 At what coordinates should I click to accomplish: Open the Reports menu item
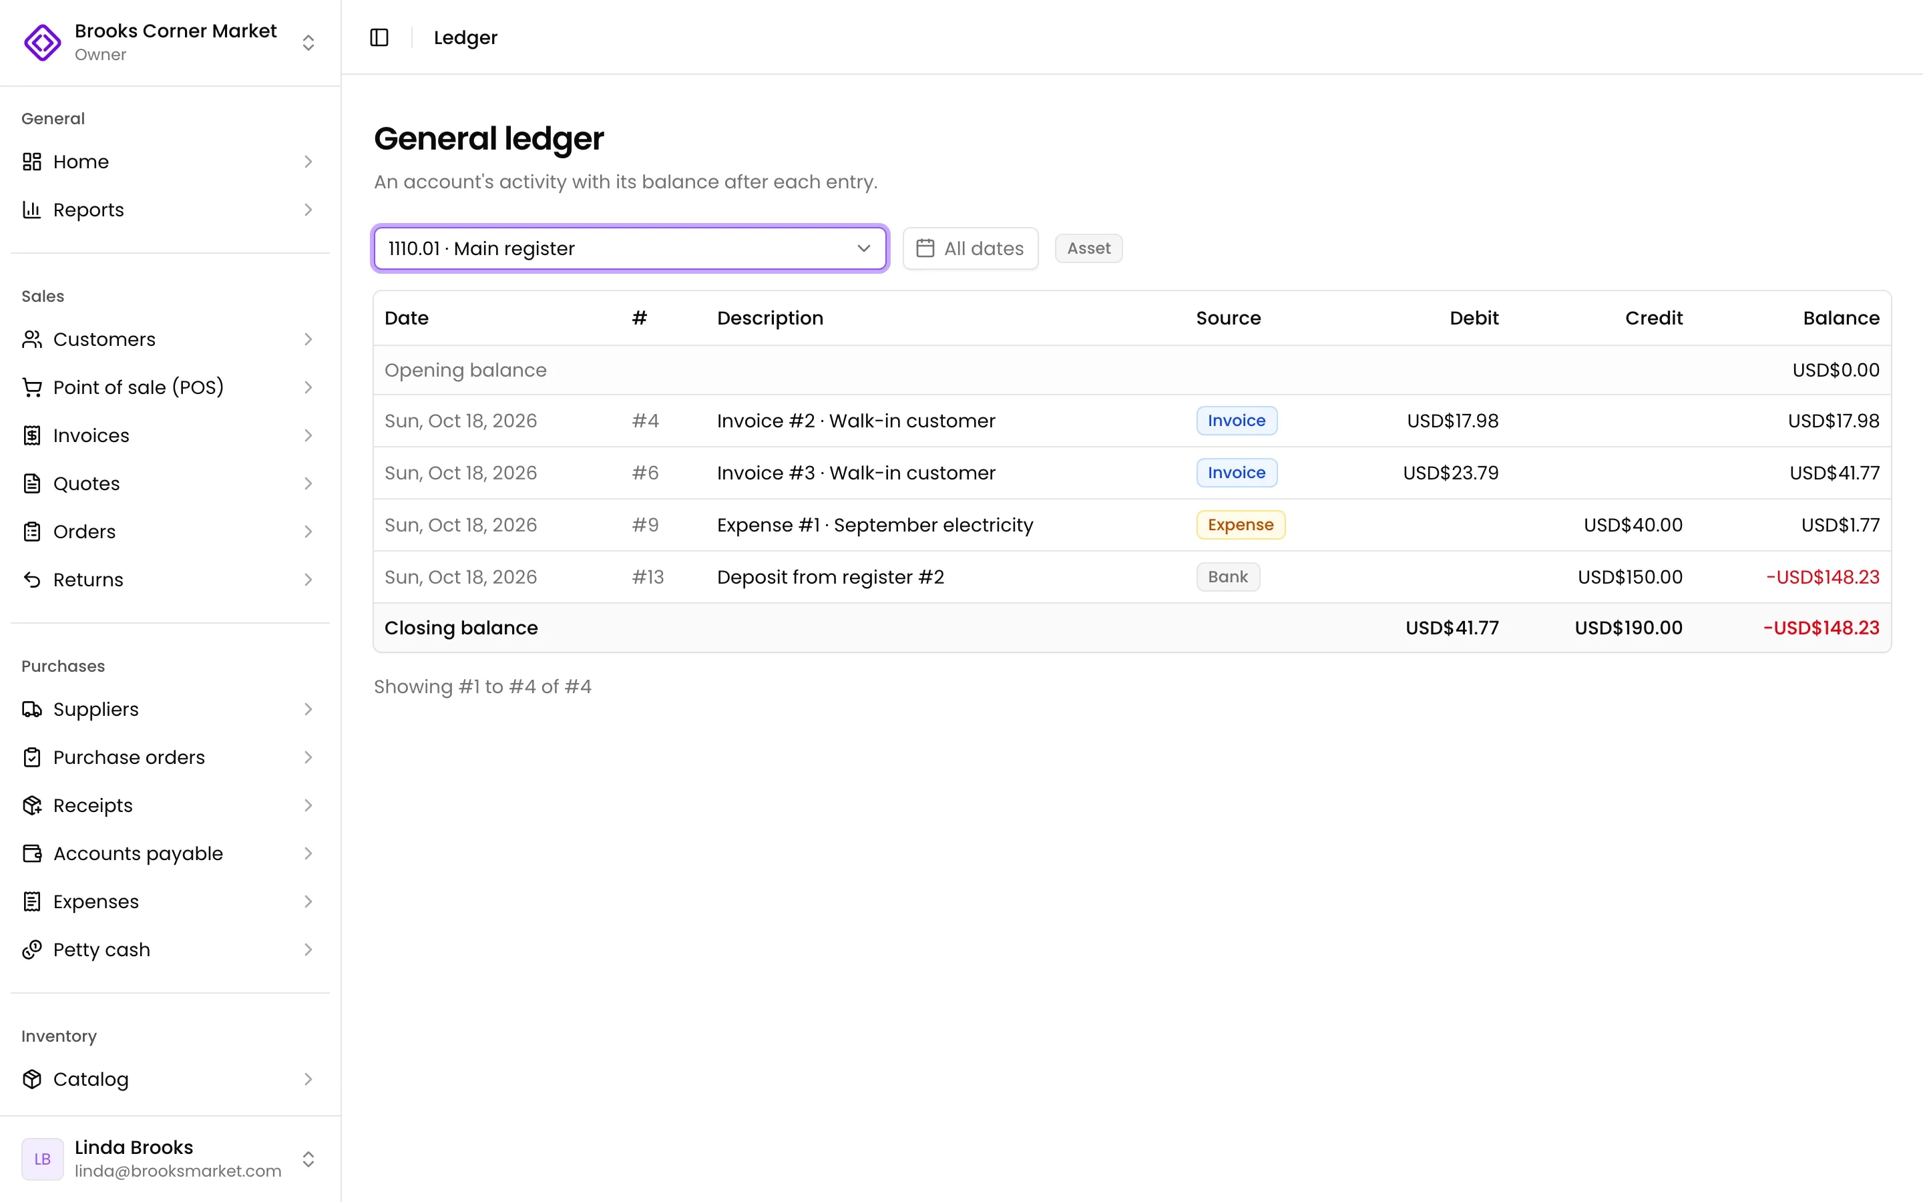click(x=170, y=210)
